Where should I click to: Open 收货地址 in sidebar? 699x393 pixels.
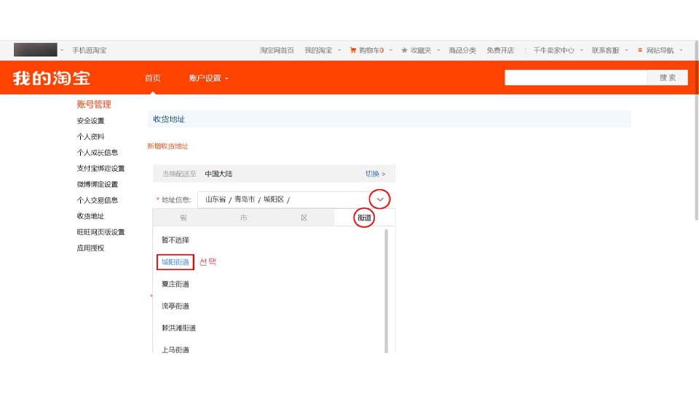[90, 216]
